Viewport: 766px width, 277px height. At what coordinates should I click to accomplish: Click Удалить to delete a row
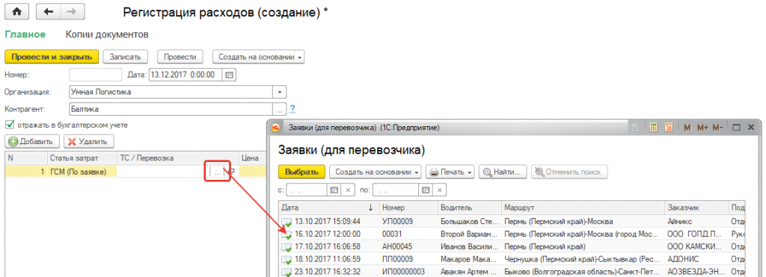pyautogui.click(x=90, y=141)
